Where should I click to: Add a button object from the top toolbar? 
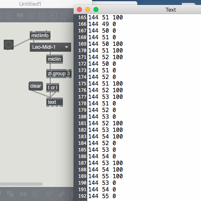(x=42, y=15)
